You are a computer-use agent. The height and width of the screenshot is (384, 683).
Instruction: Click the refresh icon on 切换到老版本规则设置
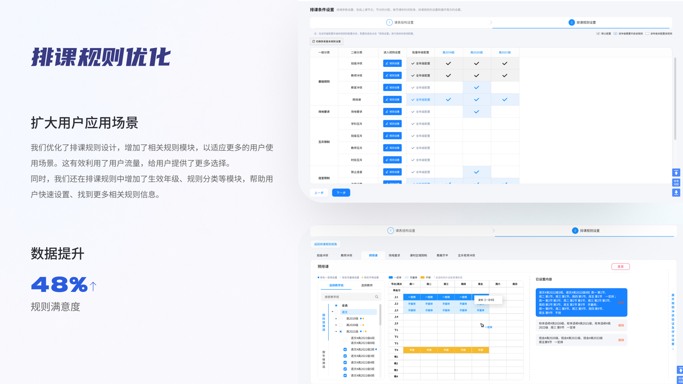point(313,42)
